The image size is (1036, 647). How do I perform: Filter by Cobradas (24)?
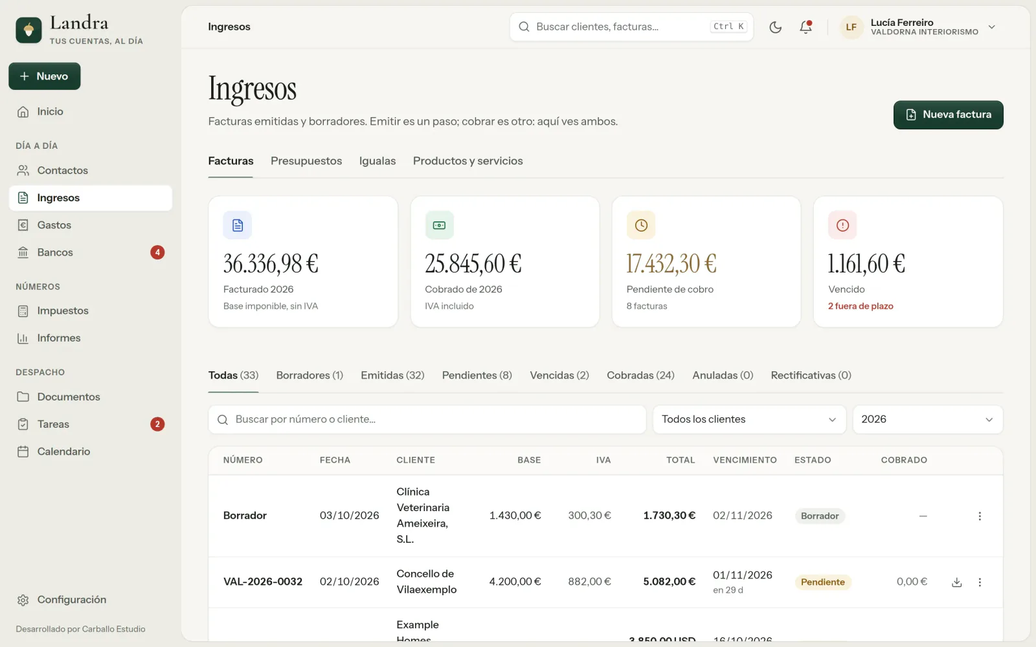coord(640,375)
